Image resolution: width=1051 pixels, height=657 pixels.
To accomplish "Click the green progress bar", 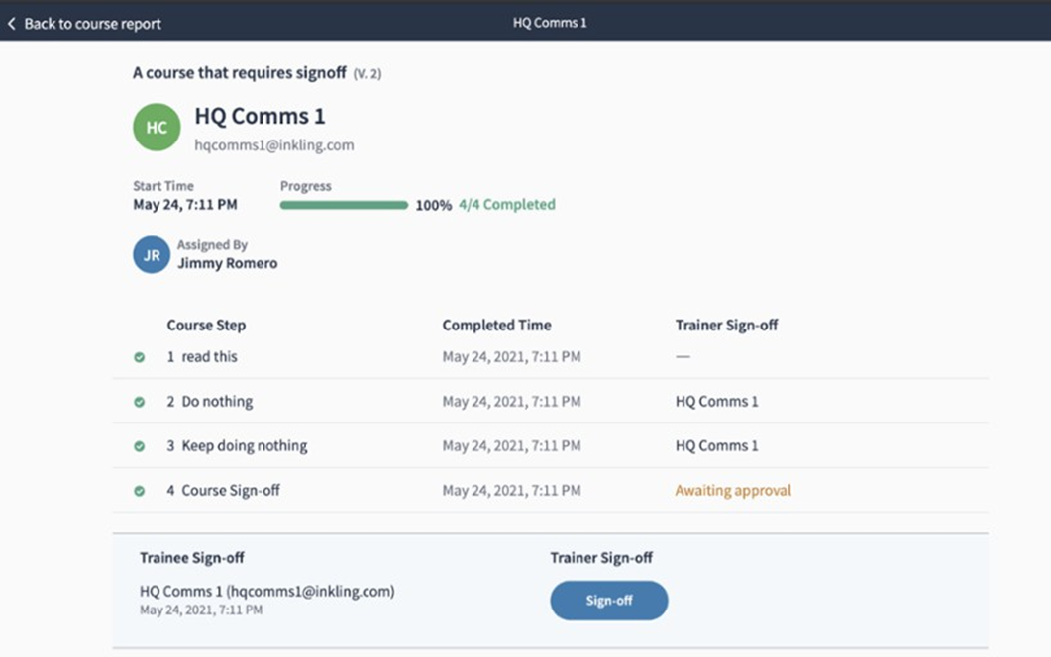I will [x=344, y=206].
